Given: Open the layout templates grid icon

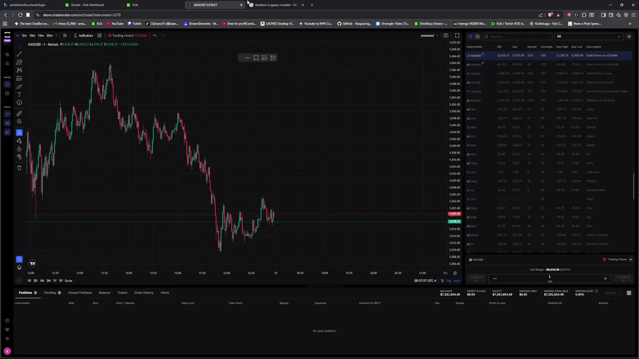Looking at the screenshot, I should [x=99, y=35].
